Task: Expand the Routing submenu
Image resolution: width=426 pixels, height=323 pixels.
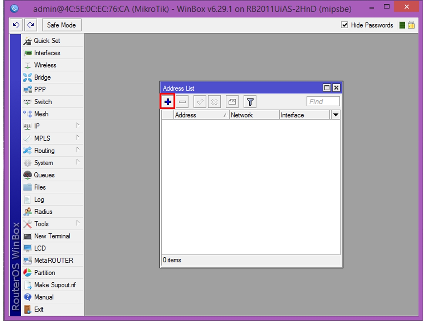Action: (x=52, y=150)
